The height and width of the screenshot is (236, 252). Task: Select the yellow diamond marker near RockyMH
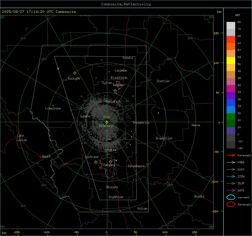pos(75,73)
